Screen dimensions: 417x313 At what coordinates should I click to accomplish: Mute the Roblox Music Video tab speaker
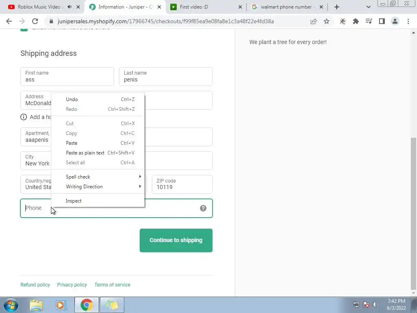coord(69,7)
